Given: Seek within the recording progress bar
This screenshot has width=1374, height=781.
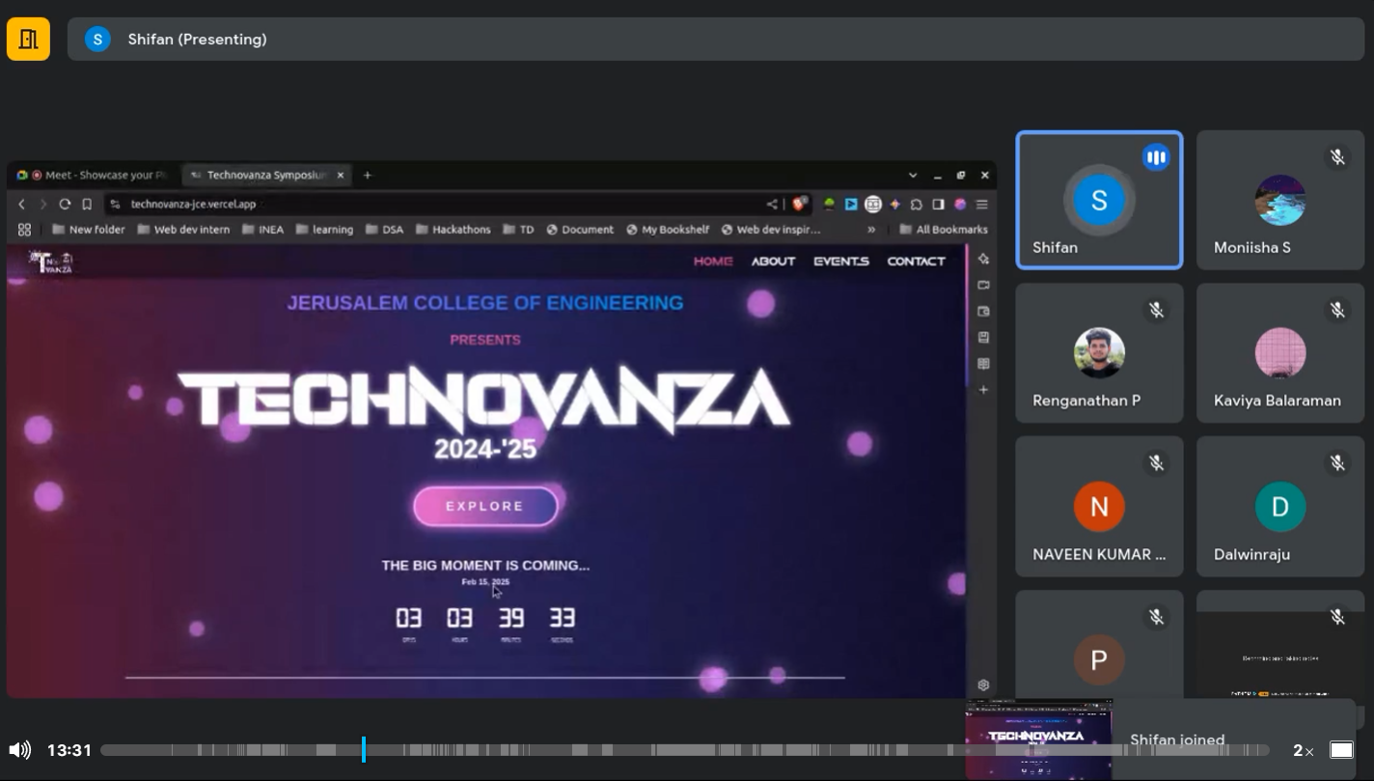Looking at the screenshot, I should coord(685,750).
